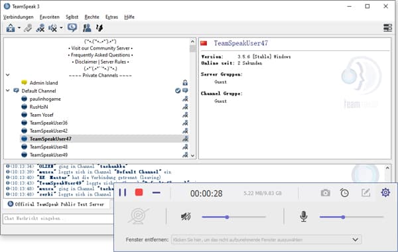Collapse the Private Channels spacer arrow
The width and height of the screenshot is (398, 252).
click(8, 75)
